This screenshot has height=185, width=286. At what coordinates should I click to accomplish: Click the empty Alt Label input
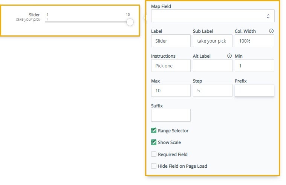click(x=213, y=66)
